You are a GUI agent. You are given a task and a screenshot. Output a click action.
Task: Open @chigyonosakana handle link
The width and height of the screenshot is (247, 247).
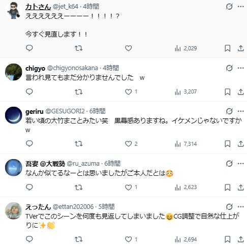point(73,68)
